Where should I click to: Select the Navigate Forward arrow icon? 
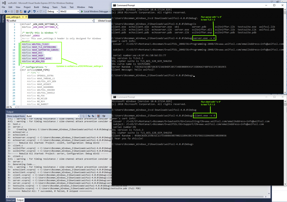(11, 11)
